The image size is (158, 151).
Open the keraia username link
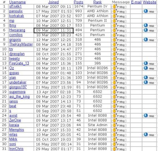point(14,125)
